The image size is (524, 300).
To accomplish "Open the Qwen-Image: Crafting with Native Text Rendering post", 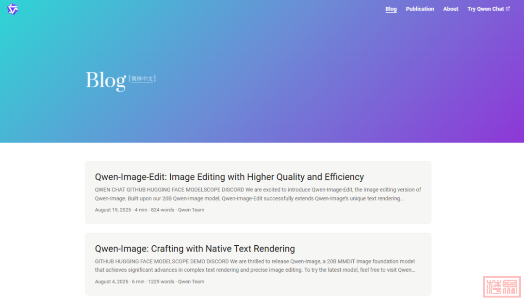I will (x=195, y=249).
